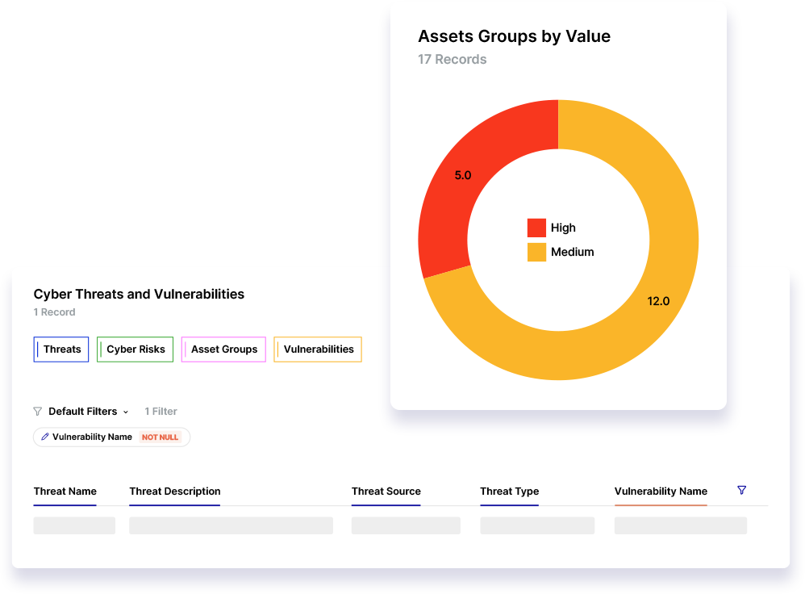Select the Vulnerabilities tab
This screenshot has width=805, height=594.
tap(317, 349)
